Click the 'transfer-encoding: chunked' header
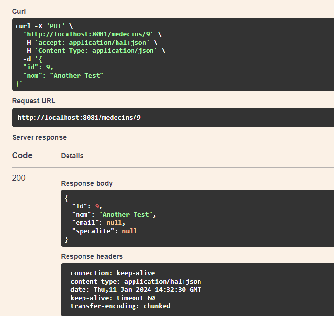 pos(120,306)
